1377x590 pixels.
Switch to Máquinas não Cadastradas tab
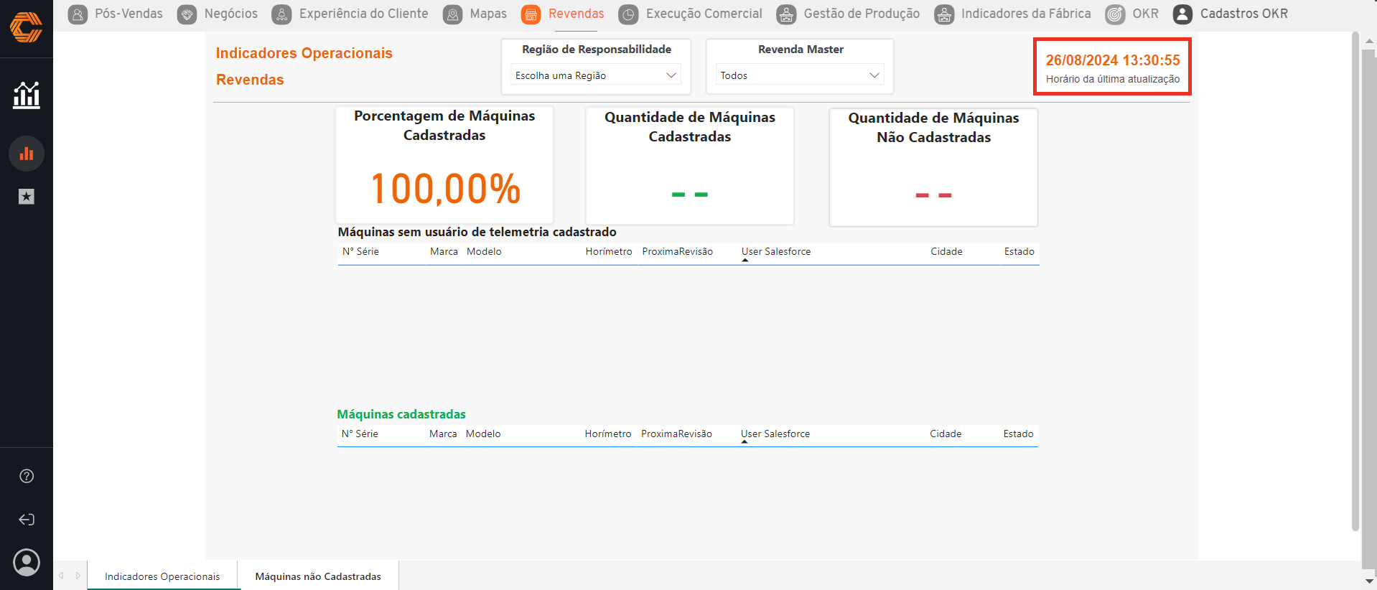[x=318, y=576]
